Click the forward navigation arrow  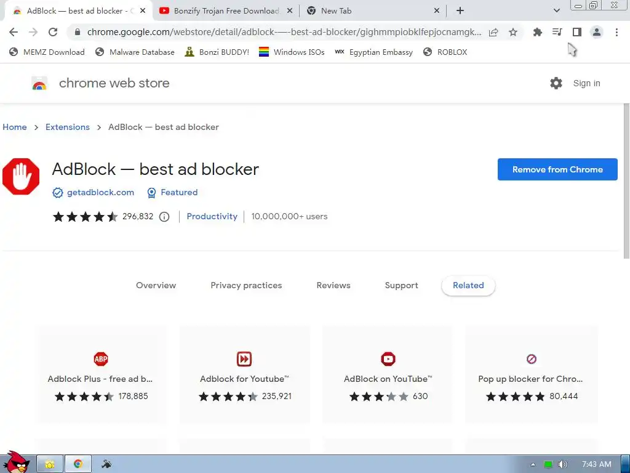tap(33, 32)
